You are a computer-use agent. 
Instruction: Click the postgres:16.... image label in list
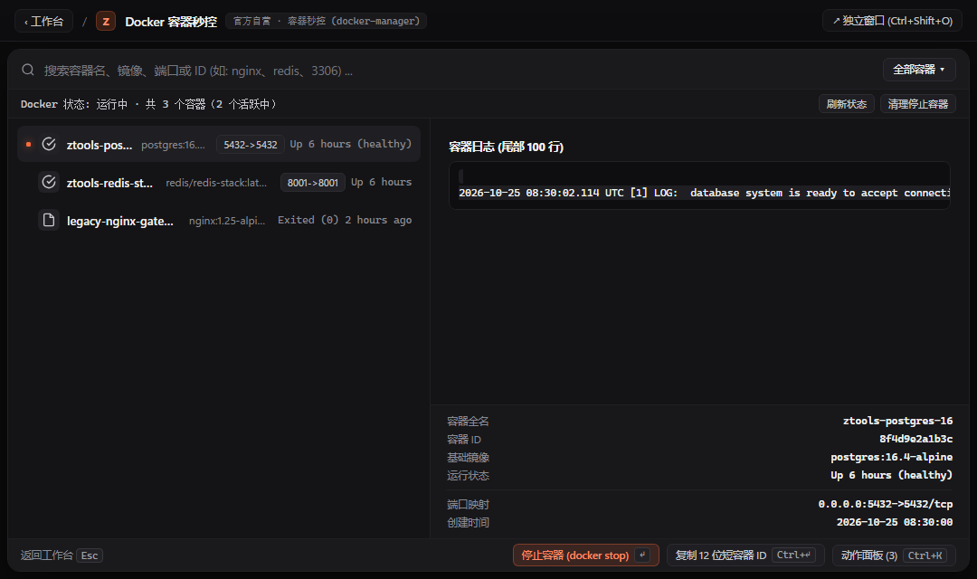[x=173, y=145]
